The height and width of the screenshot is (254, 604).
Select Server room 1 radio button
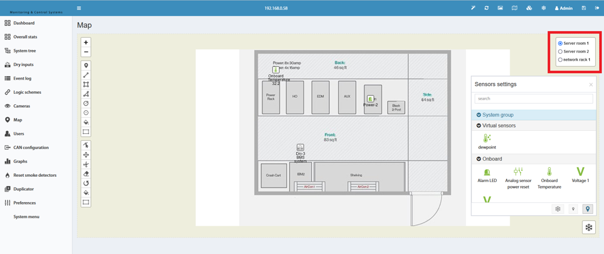(x=560, y=44)
